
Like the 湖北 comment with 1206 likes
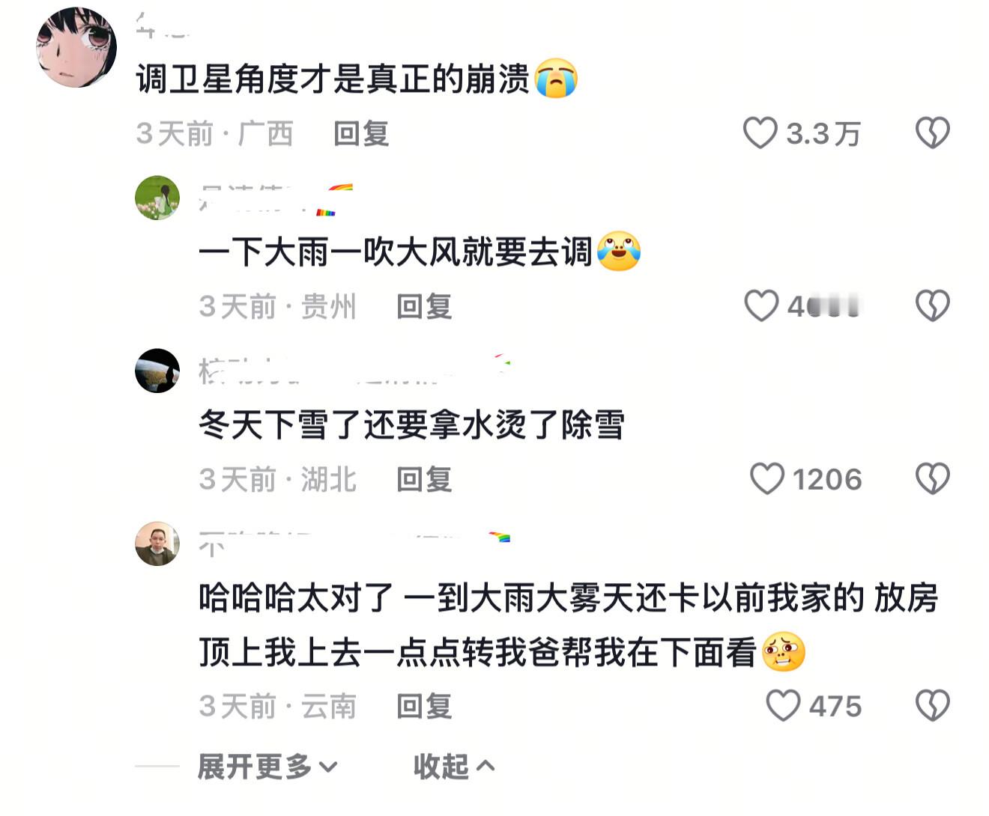tap(766, 479)
